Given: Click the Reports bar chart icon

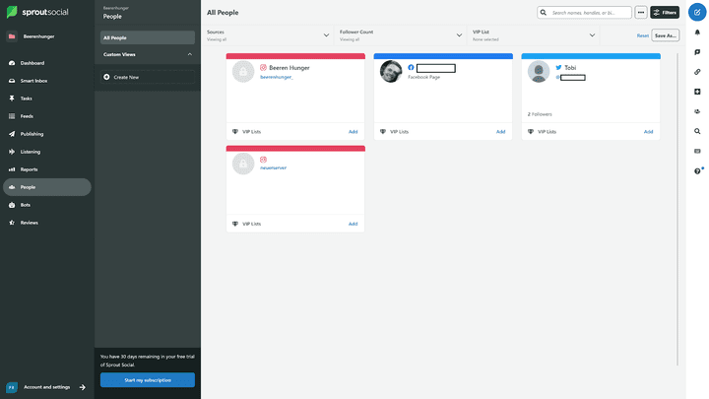Looking at the screenshot, I should click(x=12, y=169).
